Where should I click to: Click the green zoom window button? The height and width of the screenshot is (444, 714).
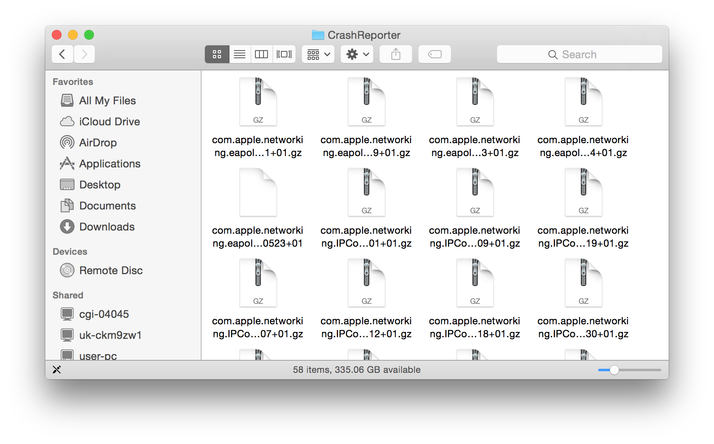pyautogui.click(x=89, y=35)
